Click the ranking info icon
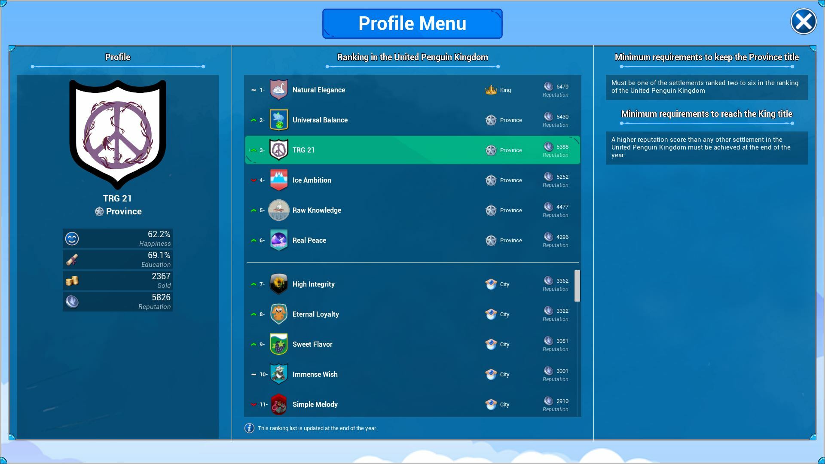Screen dimensions: 825x464 pos(249,428)
